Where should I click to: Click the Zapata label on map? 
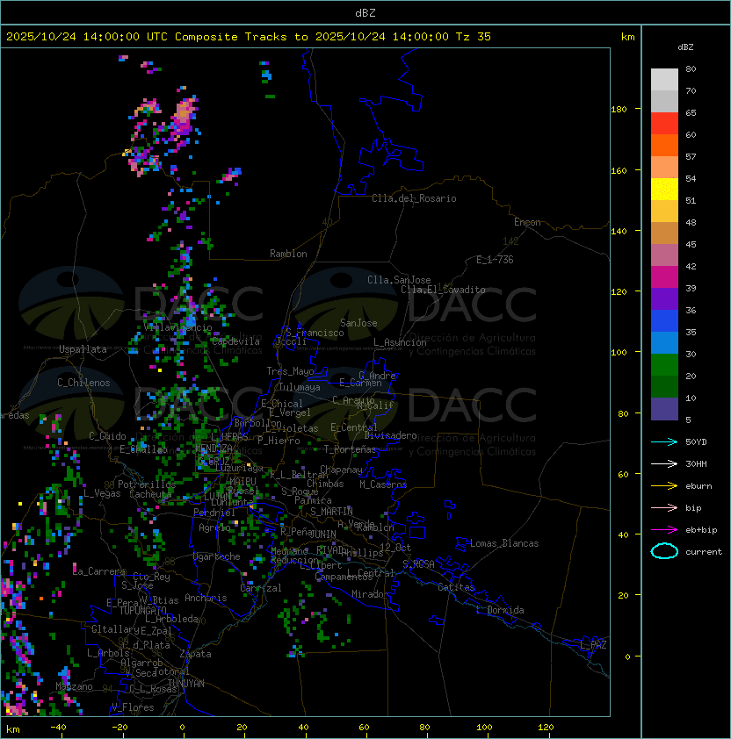tap(195, 654)
